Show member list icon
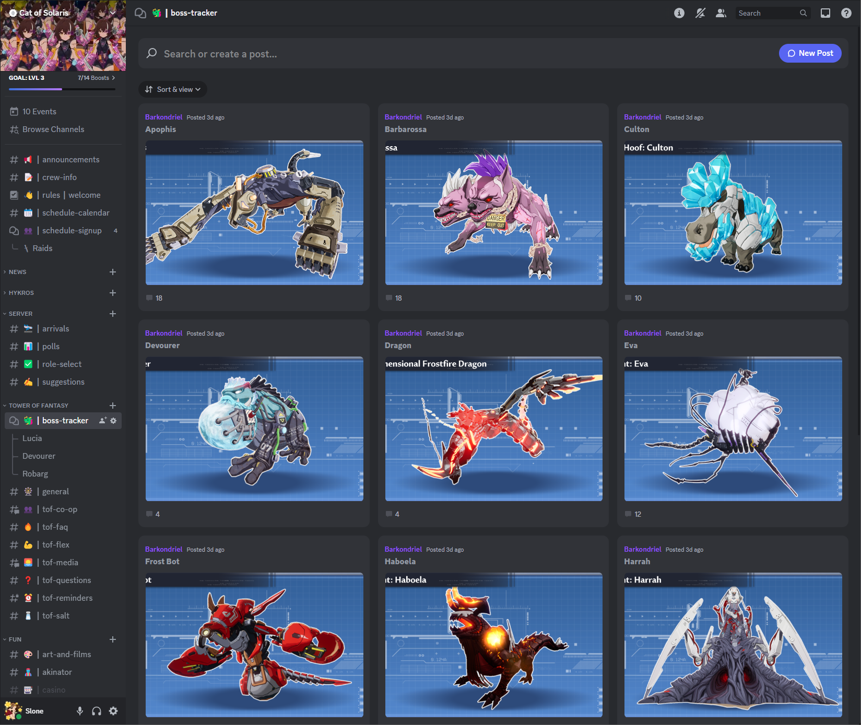 click(x=721, y=13)
